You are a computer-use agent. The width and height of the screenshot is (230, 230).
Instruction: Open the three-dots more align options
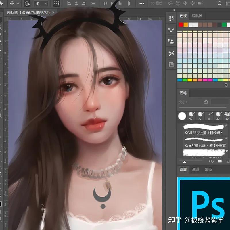point(142,3)
